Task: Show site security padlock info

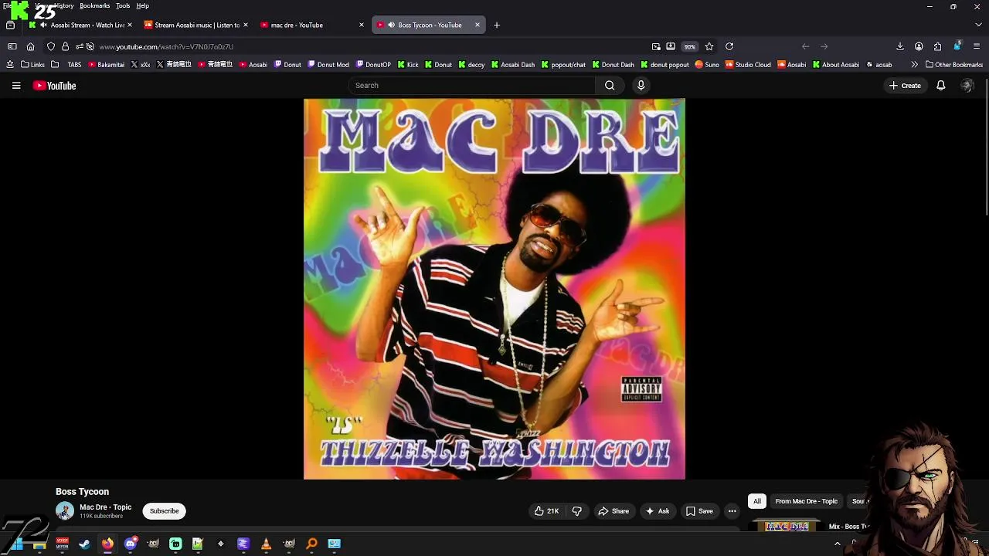Action: click(x=65, y=46)
